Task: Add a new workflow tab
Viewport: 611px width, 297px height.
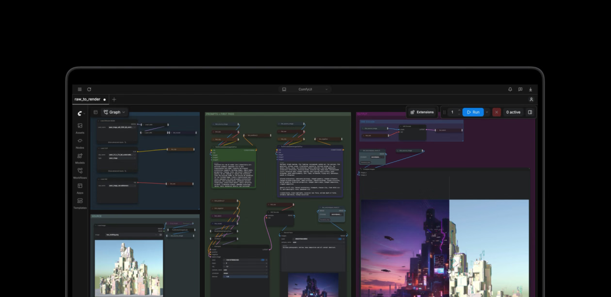Action: [114, 99]
